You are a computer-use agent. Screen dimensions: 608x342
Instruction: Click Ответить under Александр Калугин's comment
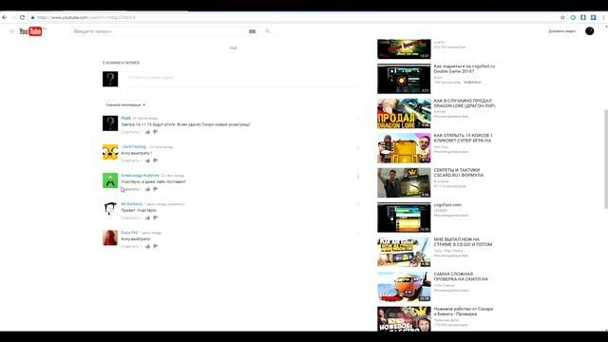pos(130,189)
